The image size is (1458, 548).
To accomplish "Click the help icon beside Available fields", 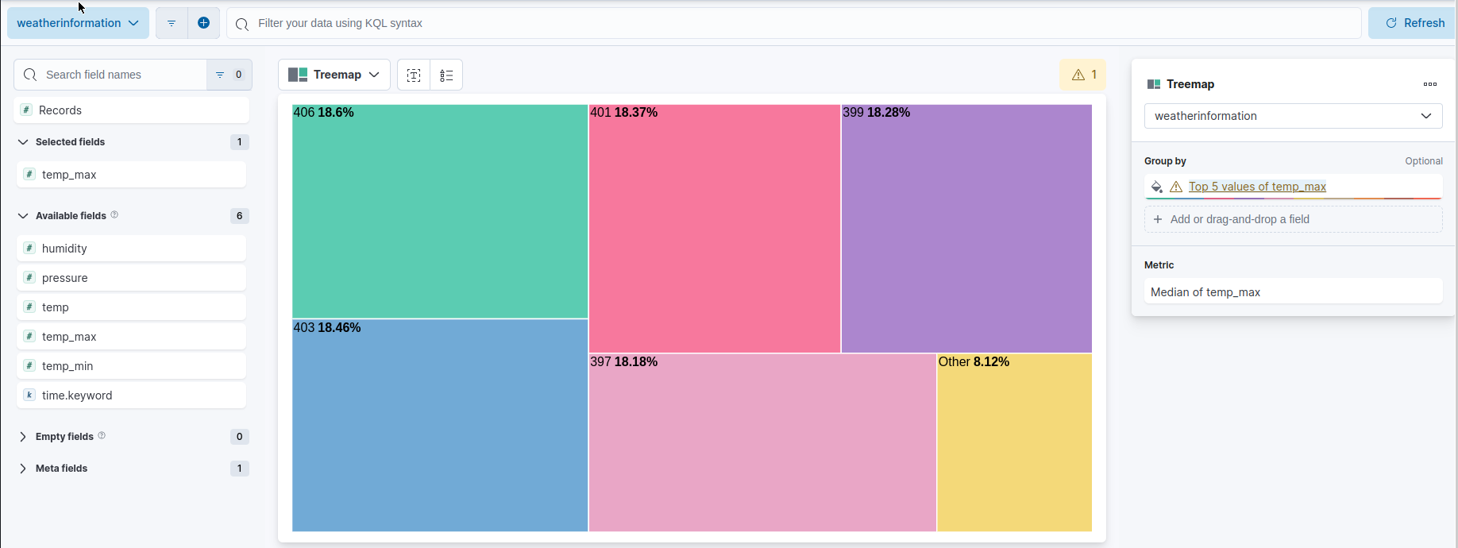I will pyautogui.click(x=114, y=214).
